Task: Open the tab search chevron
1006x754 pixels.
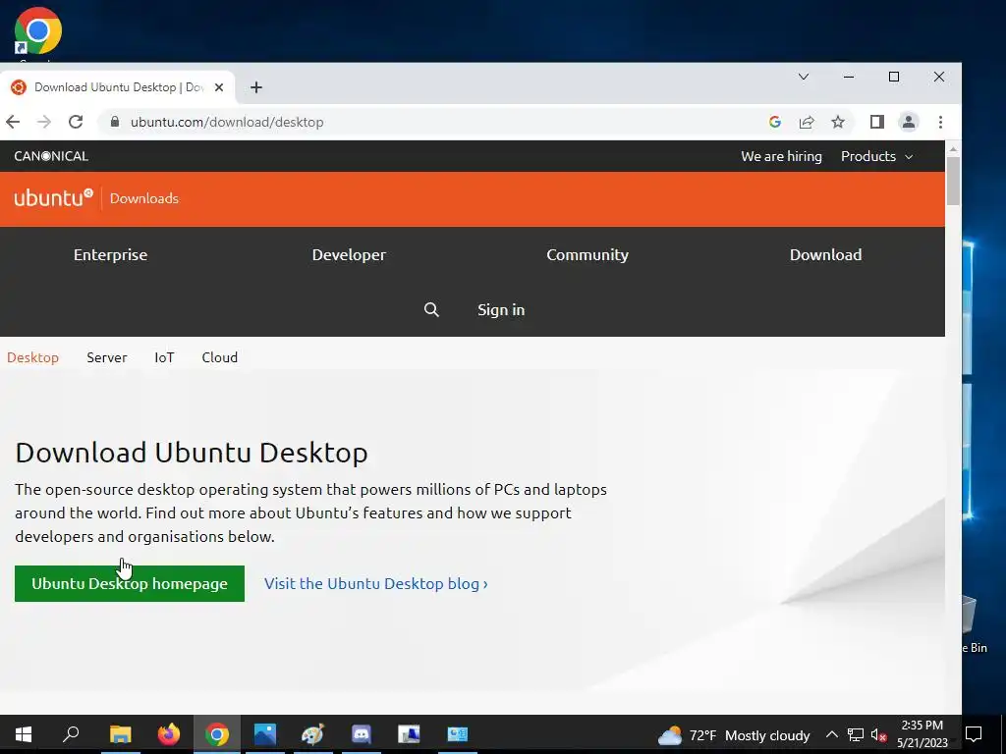Action: (804, 77)
